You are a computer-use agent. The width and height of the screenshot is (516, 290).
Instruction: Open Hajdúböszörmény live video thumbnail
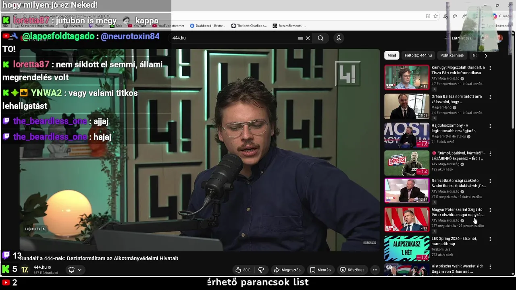(407, 135)
